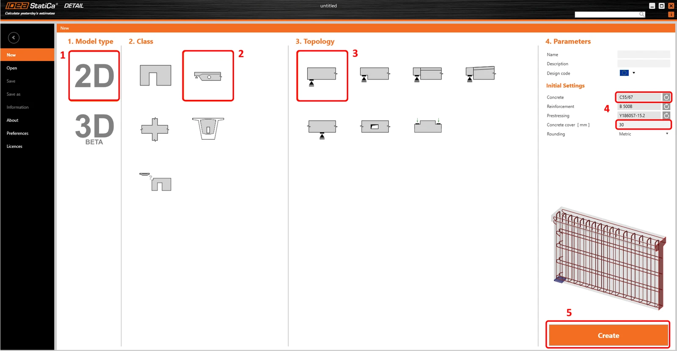Open the Design code flag dropdown
The image size is (677, 351).
[627, 73]
